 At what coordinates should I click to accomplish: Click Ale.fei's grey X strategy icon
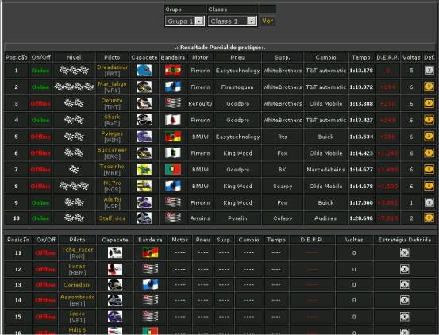click(429, 202)
